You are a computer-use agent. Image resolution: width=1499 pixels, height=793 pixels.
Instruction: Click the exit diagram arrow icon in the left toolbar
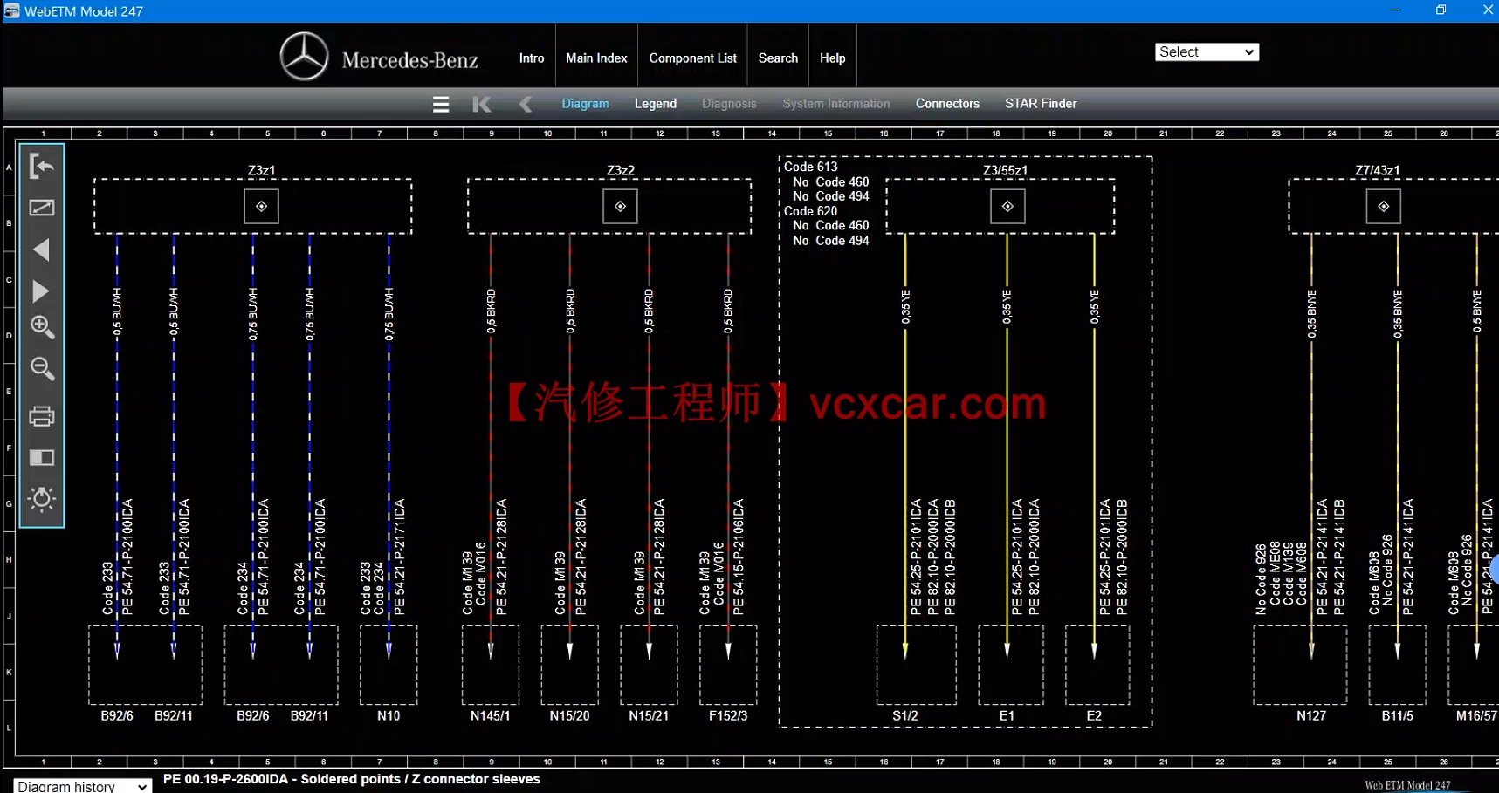pos(41,166)
